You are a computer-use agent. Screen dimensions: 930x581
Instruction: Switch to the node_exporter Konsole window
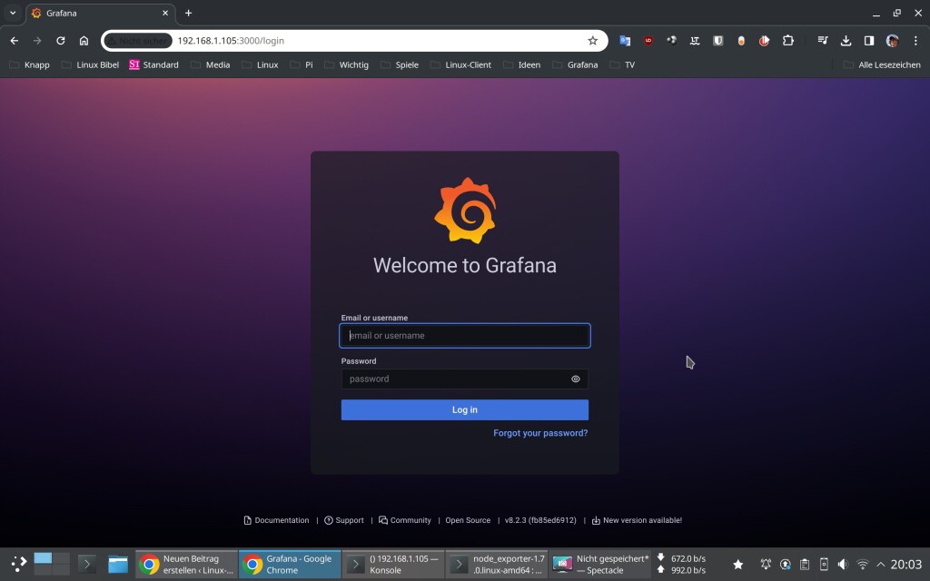pos(497,564)
